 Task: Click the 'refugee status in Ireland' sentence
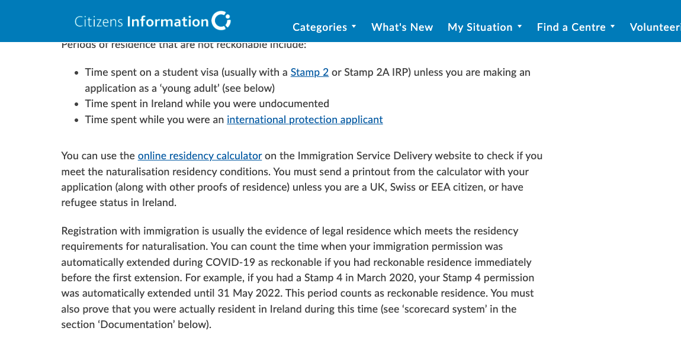click(x=118, y=203)
